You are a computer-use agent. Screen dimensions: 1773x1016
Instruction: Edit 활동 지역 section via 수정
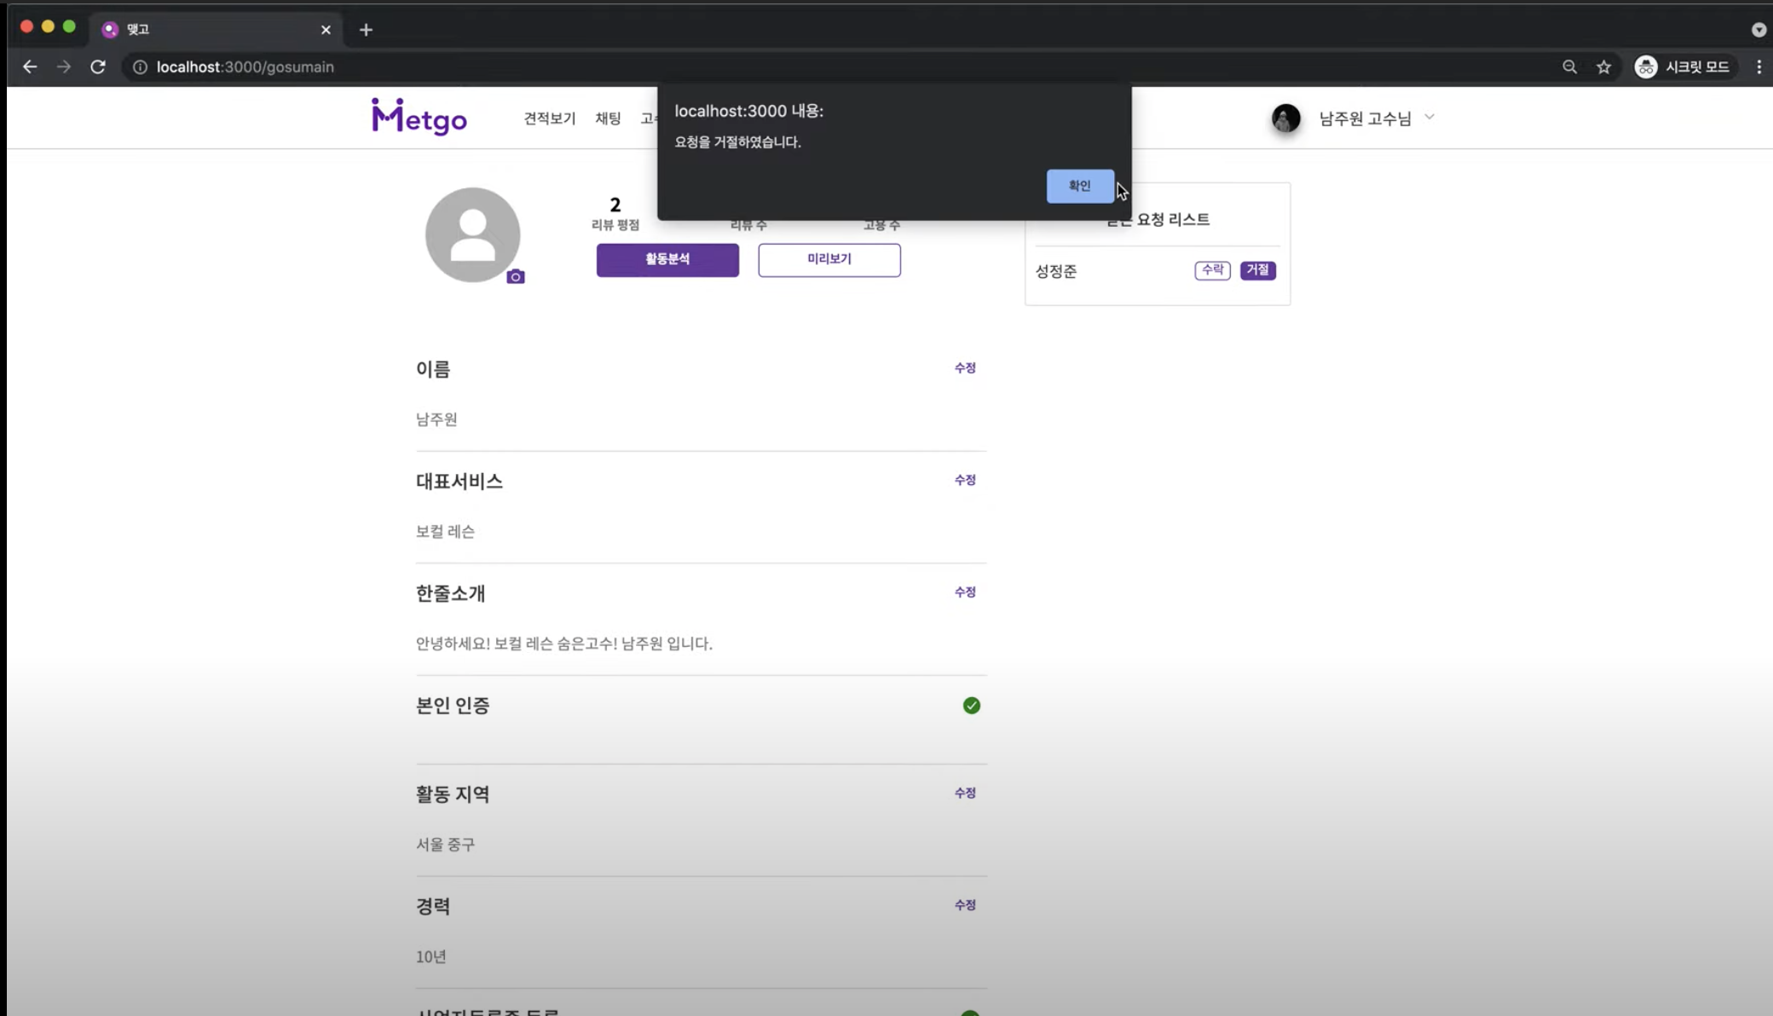(965, 794)
